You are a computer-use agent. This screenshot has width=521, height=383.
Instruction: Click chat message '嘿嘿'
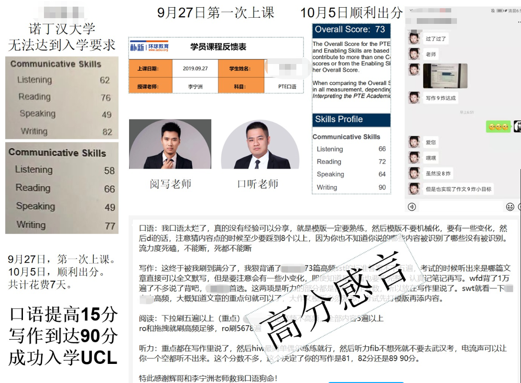pyautogui.click(x=431, y=158)
